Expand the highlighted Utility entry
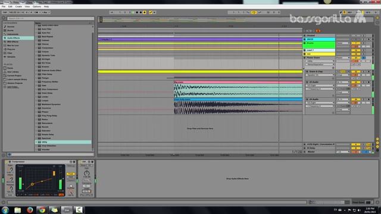 point(36,142)
